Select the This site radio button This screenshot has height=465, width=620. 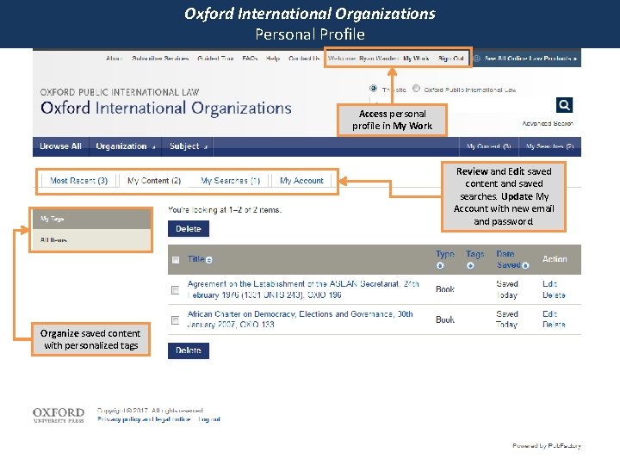click(x=373, y=89)
